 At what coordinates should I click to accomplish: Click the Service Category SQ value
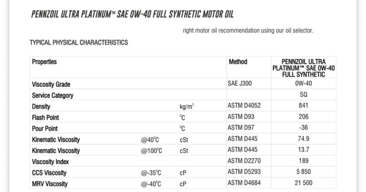pyautogui.click(x=303, y=95)
